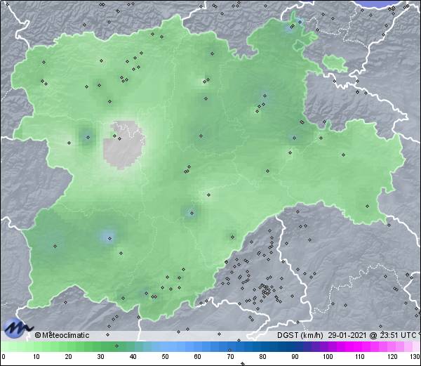Image resolution: width=421 pixels, height=366 pixels.
Task: Select the 80 label on the legend
Action: click(262, 357)
